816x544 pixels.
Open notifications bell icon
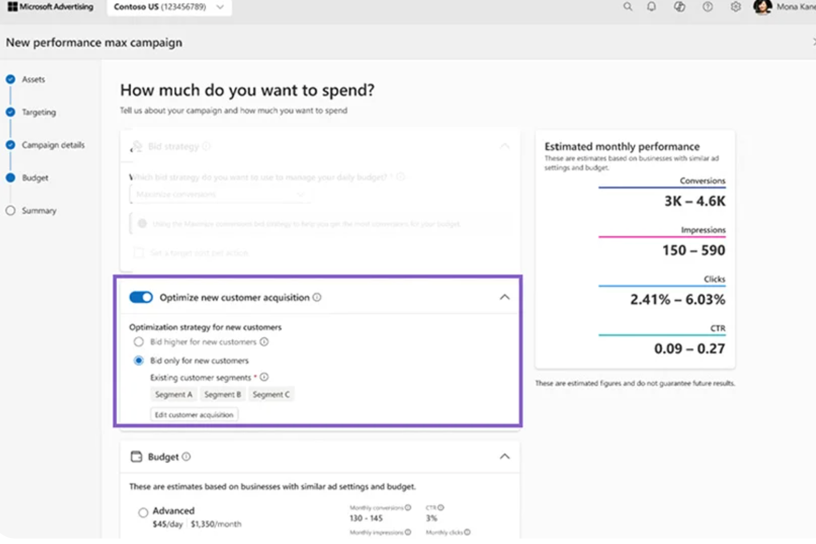[651, 7]
